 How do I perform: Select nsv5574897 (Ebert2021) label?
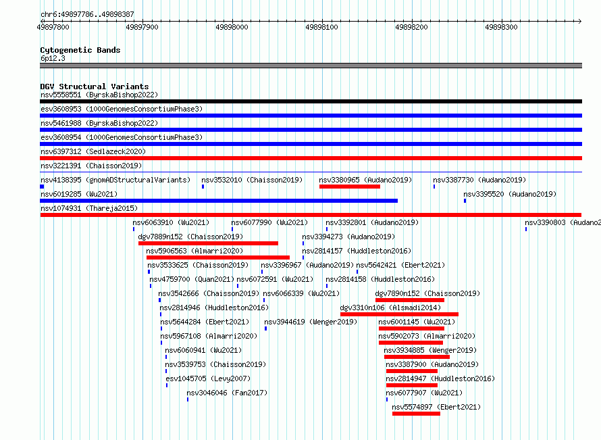pyautogui.click(x=436, y=407)
